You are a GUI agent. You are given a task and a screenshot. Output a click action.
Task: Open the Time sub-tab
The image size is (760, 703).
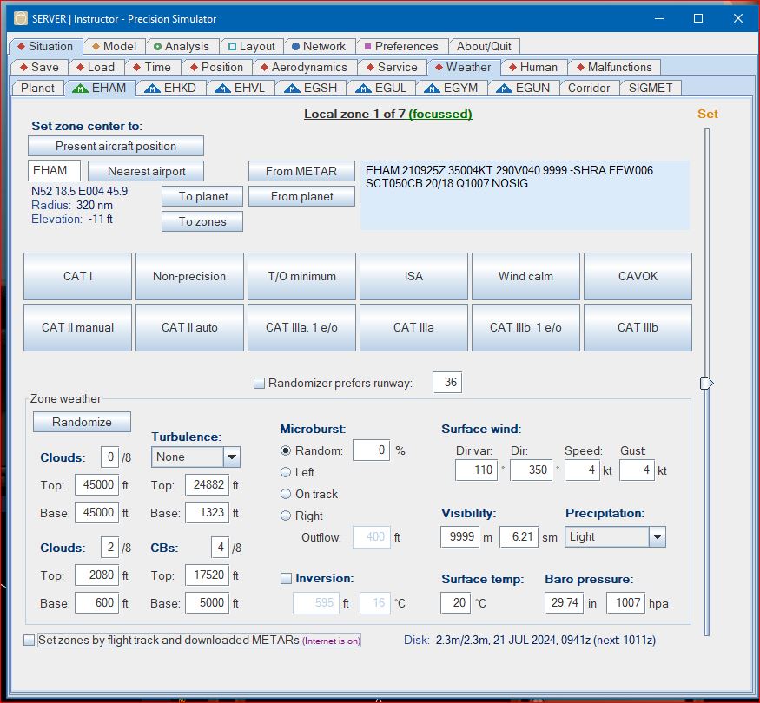pos(153,67)
